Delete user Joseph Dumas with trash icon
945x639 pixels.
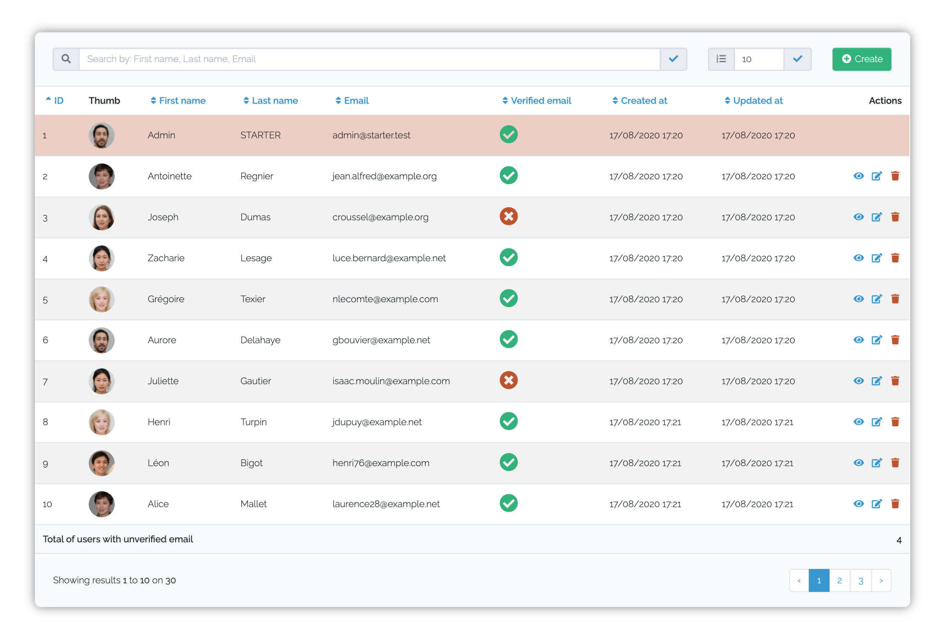895,217
